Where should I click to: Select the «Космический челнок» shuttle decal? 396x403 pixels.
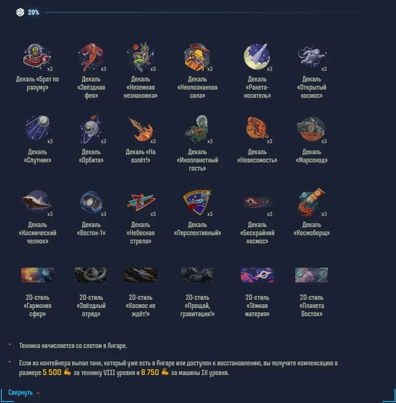pyautogui.click(x=37, y=202)
